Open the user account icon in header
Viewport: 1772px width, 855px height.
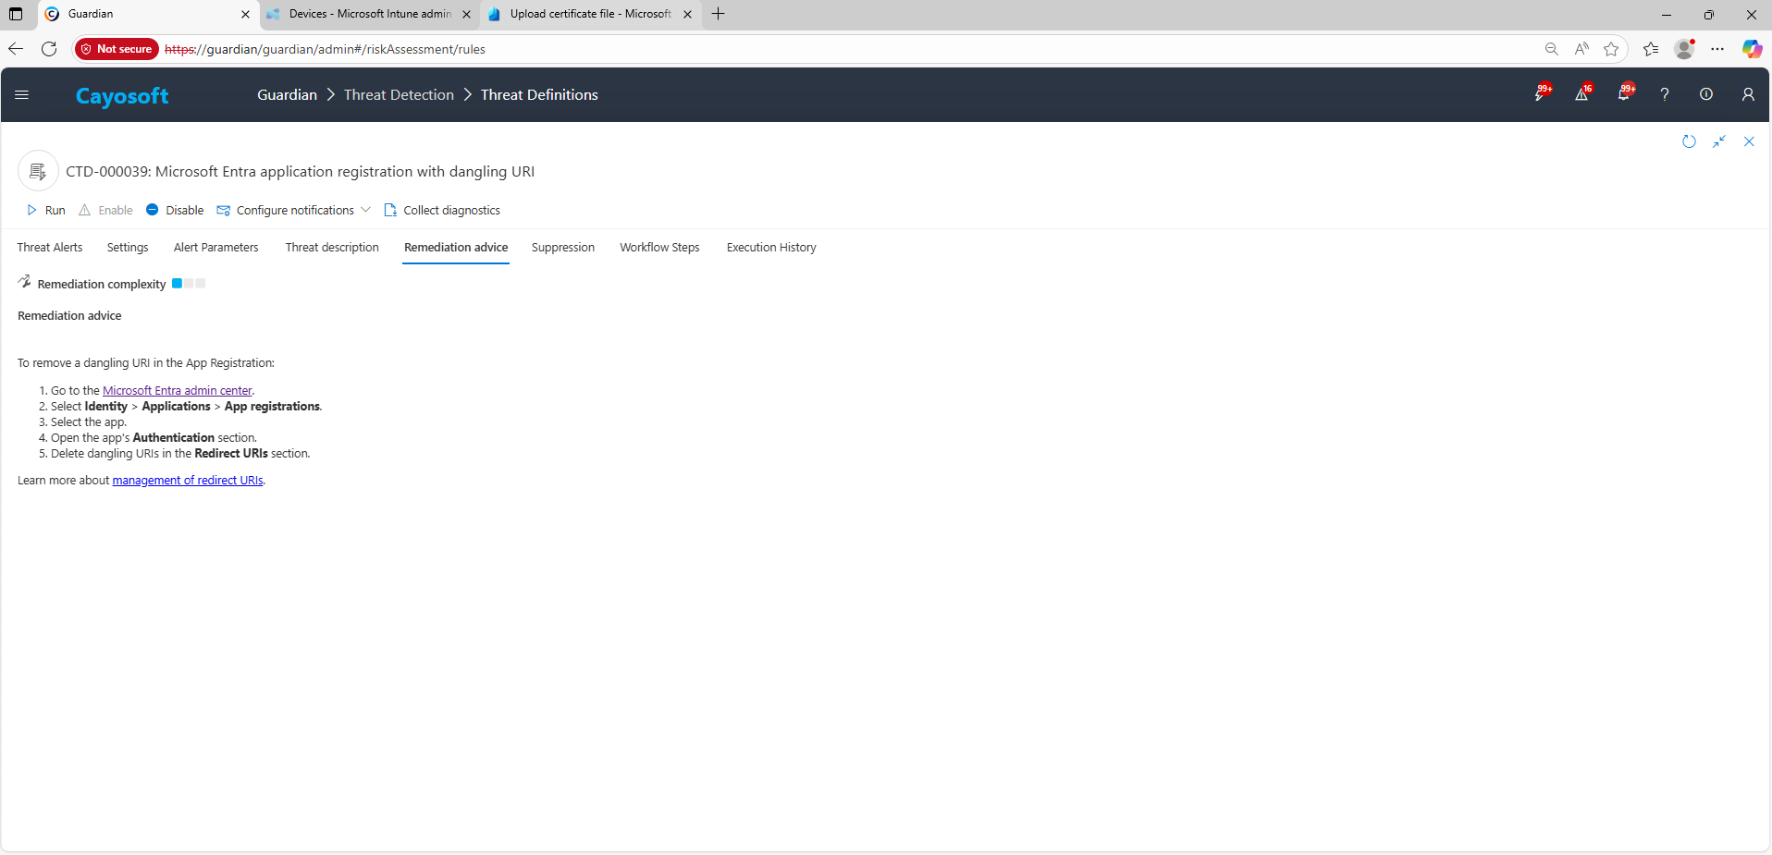[1747, 94]
